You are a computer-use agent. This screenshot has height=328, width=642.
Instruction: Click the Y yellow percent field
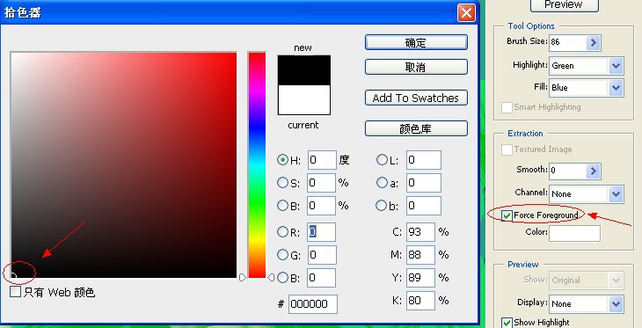point(420,278)
